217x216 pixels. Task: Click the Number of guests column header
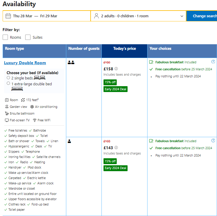click(x=84, y=51)
